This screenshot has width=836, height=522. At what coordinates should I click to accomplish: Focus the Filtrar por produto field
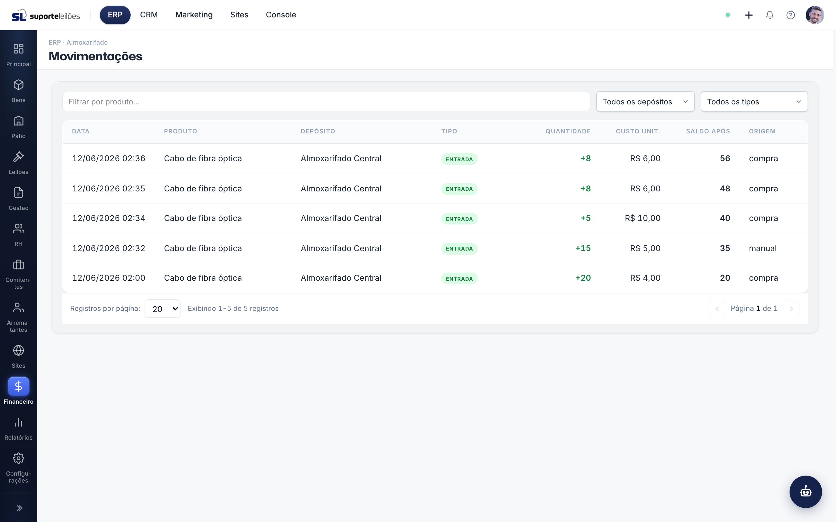326,101
